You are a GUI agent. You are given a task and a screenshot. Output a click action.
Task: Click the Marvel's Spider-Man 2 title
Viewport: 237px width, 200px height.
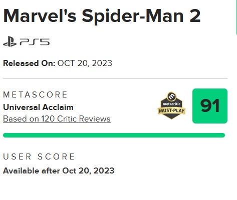(x=102, y=16)
